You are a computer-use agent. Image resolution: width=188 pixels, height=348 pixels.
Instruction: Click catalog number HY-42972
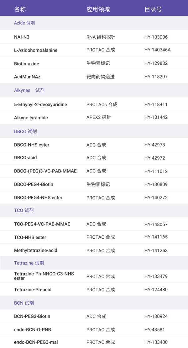155,158
